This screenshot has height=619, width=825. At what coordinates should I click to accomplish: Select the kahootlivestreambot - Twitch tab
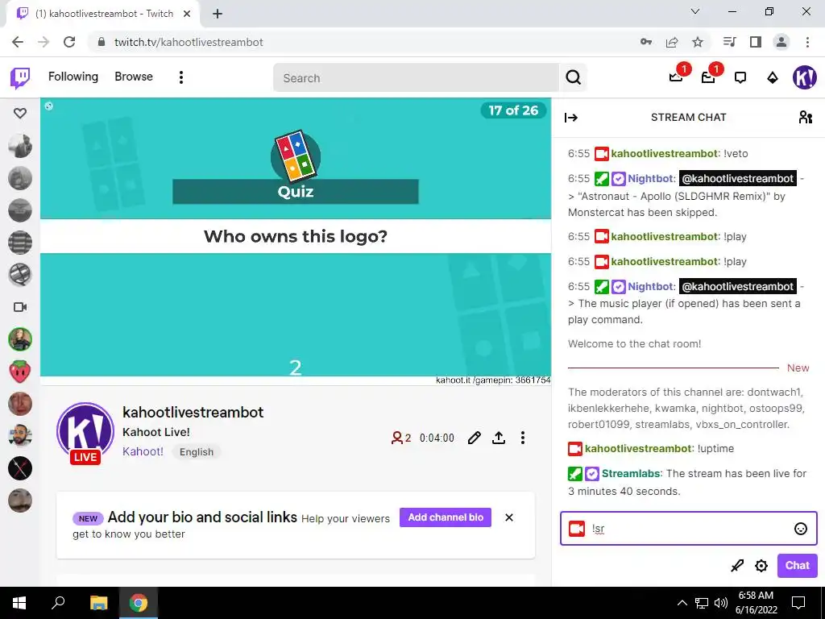(104, 14)
